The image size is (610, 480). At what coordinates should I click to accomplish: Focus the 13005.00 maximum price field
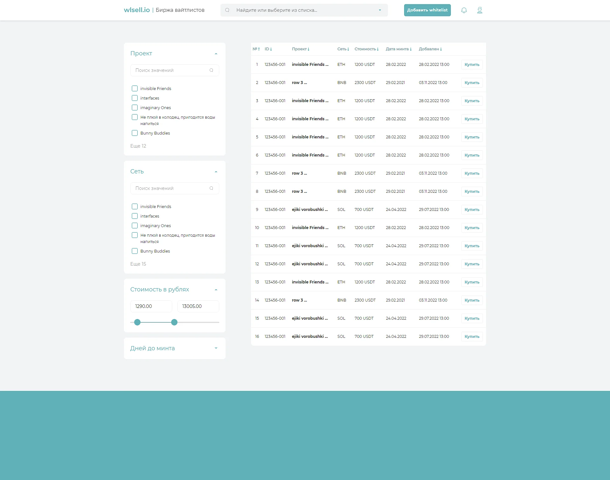click(x=198, y=306)
